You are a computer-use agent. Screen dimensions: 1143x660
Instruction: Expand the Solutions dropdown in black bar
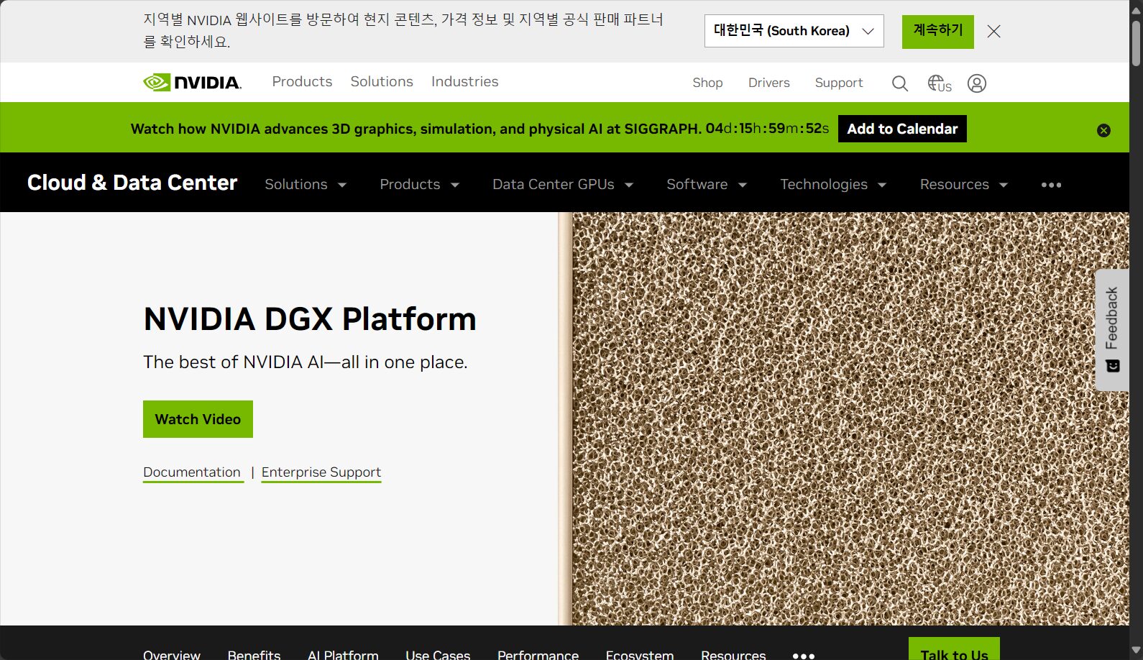pos(306,185)
